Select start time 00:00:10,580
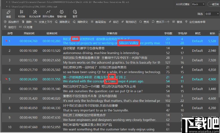The image size is (220, 133). click(x=28, y=51)
